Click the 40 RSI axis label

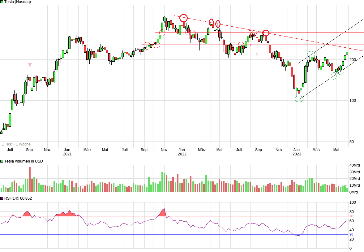tap(352, 230)
